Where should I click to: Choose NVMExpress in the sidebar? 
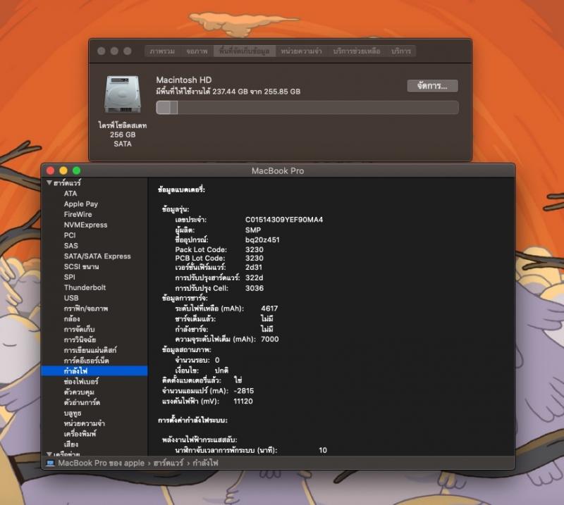coord(85,225)
